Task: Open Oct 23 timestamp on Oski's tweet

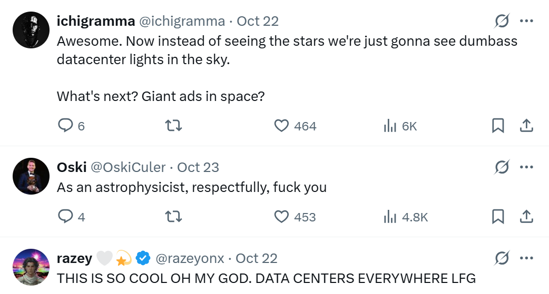Action: tap(198, 167)
